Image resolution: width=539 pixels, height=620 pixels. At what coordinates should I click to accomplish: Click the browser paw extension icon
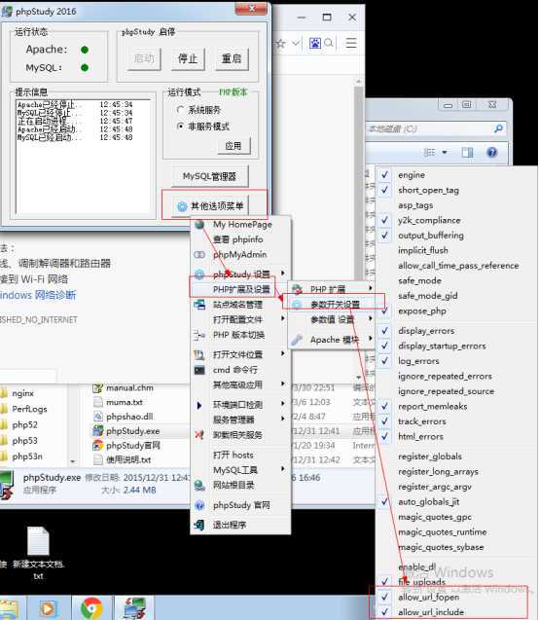[x=315, y=43]
